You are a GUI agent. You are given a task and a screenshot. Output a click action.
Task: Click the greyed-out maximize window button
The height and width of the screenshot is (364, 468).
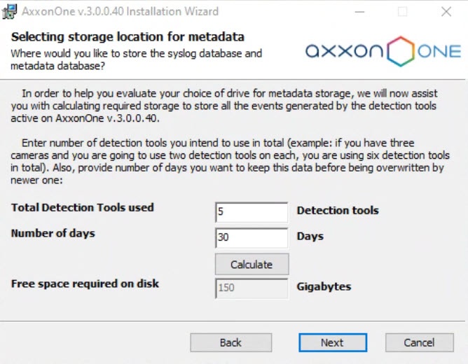(x=402, y=12)
